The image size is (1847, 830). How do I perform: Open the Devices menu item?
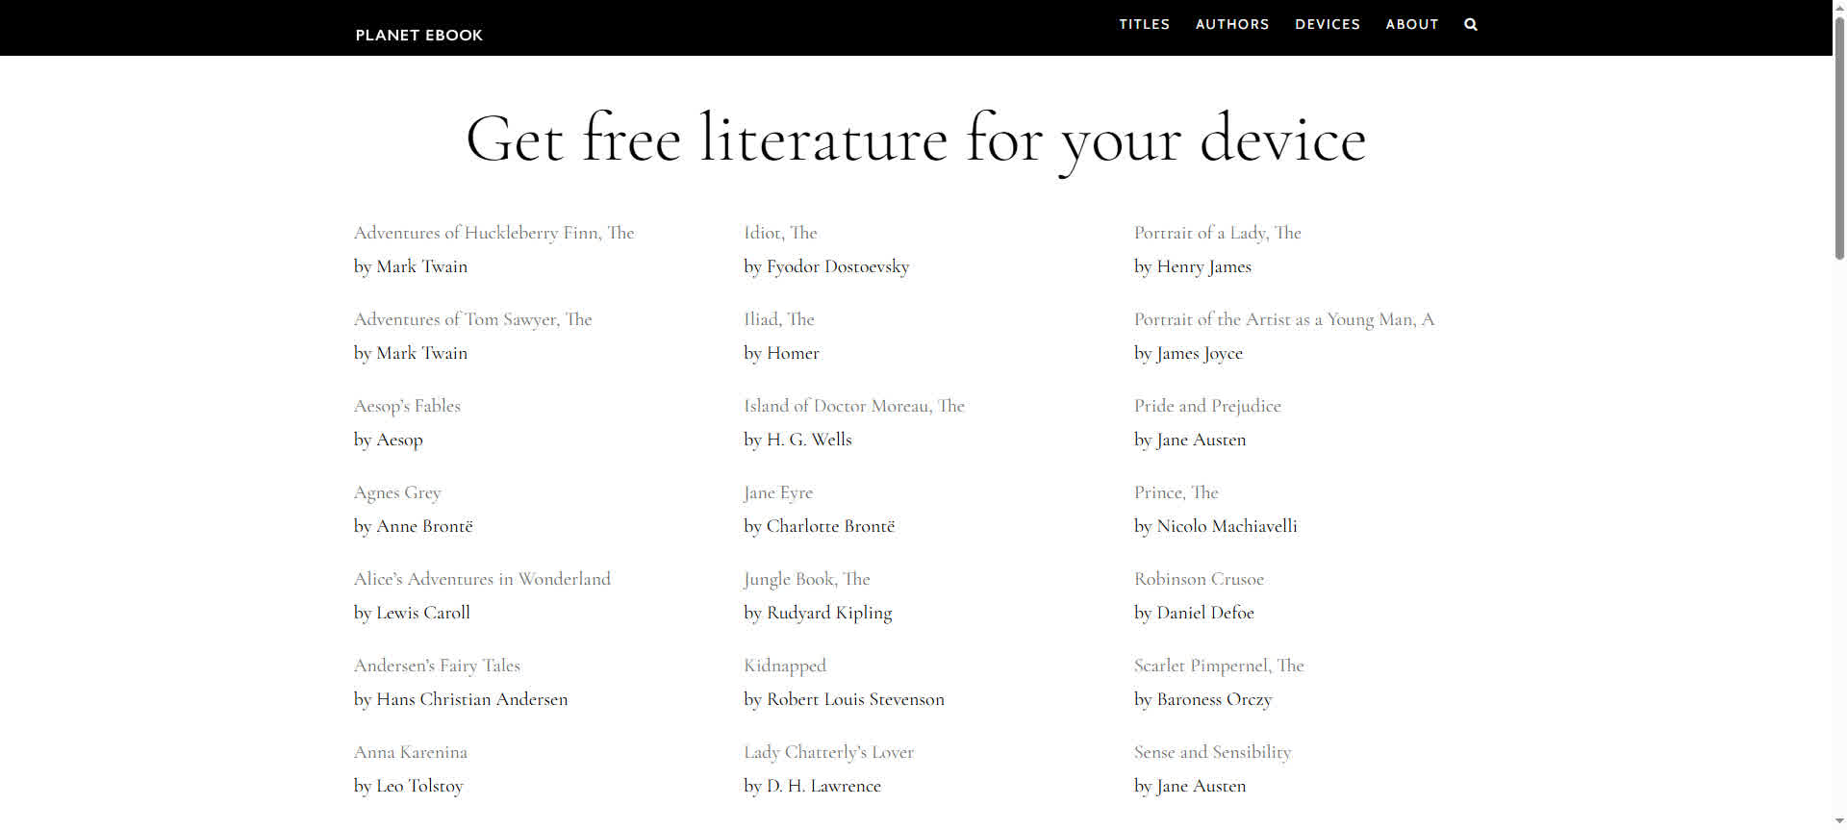pyautogui.click(x=1328, y=24)
